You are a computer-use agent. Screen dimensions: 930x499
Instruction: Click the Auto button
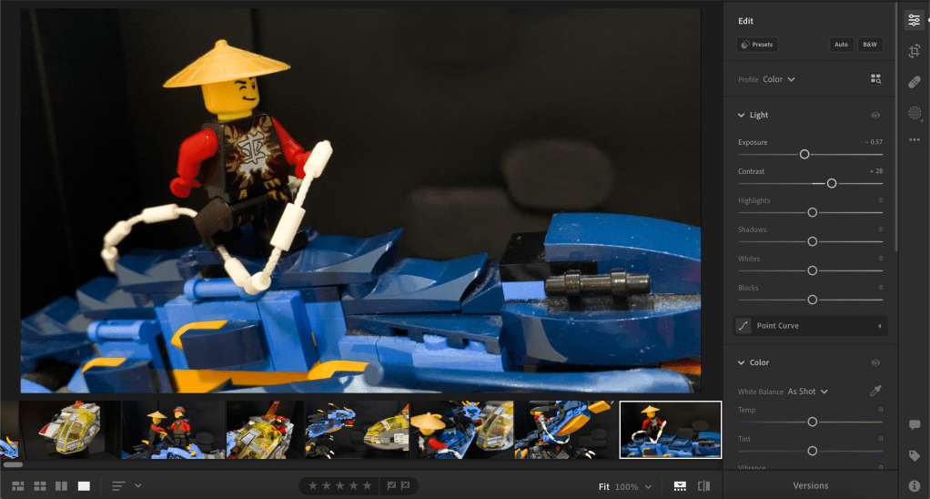pos(841,44)
